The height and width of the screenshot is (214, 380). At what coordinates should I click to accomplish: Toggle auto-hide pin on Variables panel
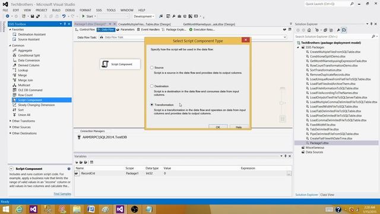point(285,156)
